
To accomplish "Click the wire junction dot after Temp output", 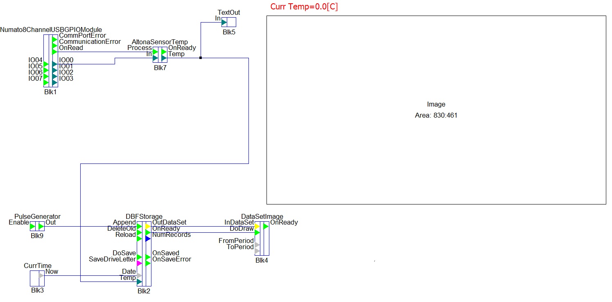I will 201,58.
